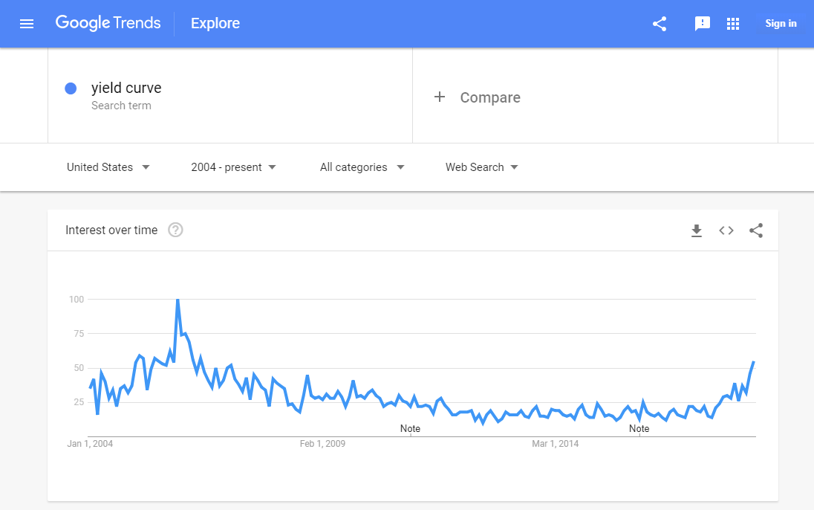Add a comparison term with Compare
Screen dimensions: 814x510
tap(478, 97)
